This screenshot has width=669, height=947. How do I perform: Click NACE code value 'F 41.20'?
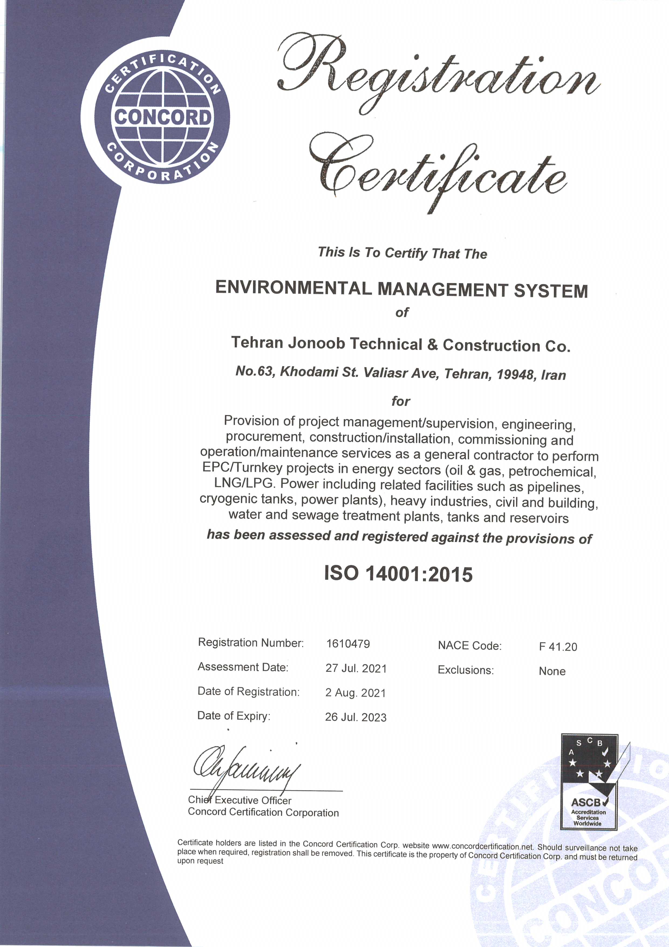558,647
